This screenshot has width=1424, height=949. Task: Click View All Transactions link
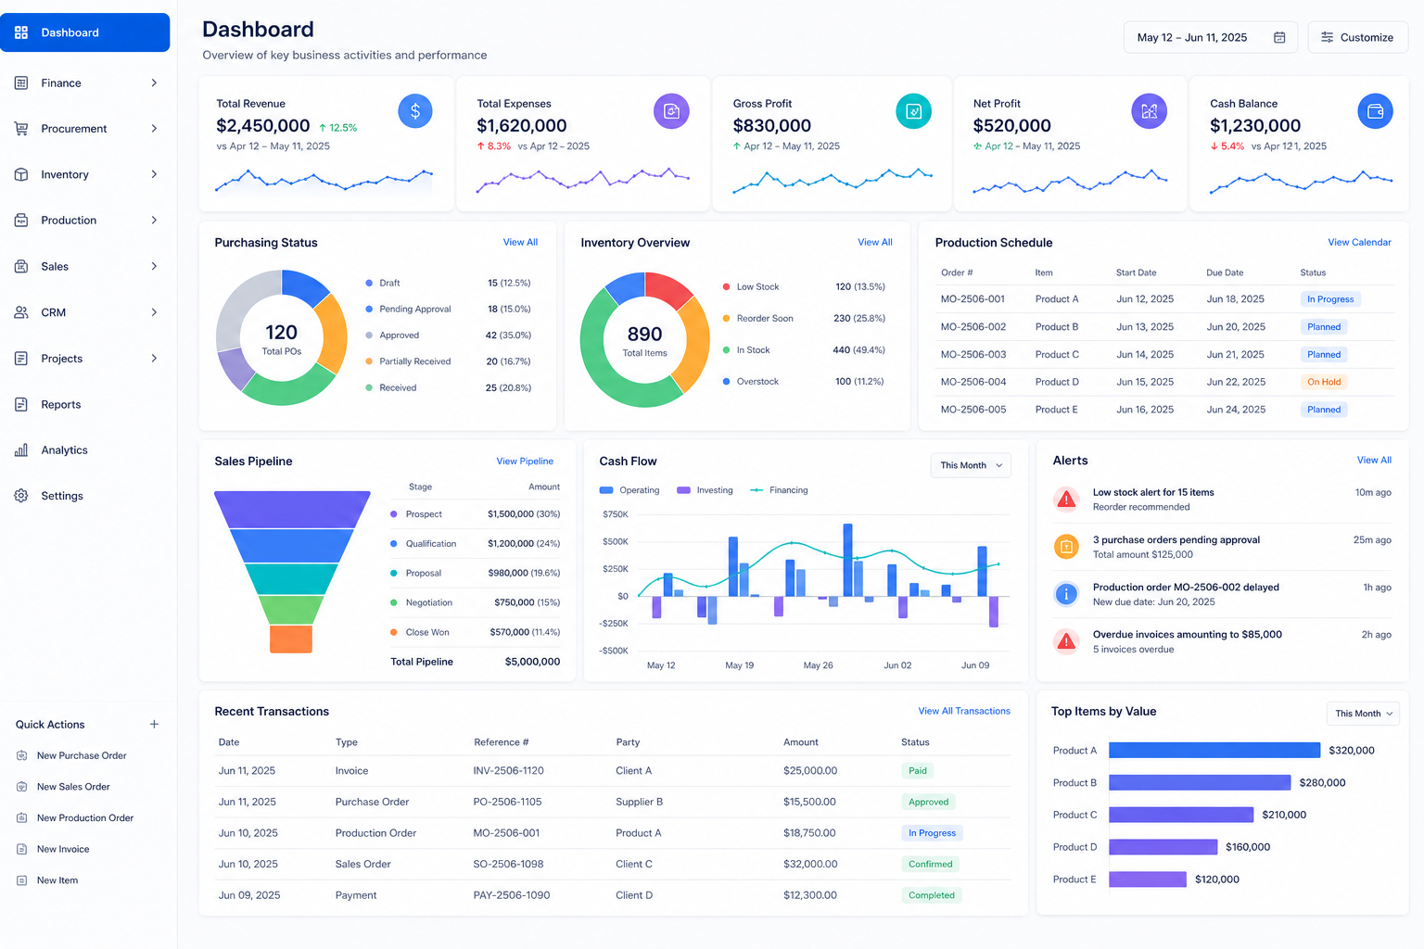tap(964, 712)
